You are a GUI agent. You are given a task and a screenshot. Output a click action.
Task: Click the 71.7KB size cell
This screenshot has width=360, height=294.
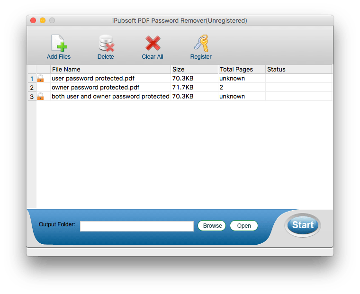183,88
